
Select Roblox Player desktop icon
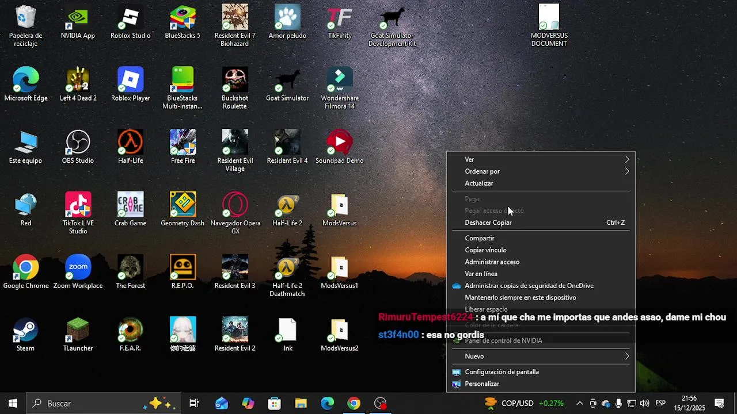131,85
